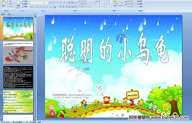The width and height of the screenshot is (192, 123).
Task: Click the Reset slide icon
Action: tap(23, 4)
